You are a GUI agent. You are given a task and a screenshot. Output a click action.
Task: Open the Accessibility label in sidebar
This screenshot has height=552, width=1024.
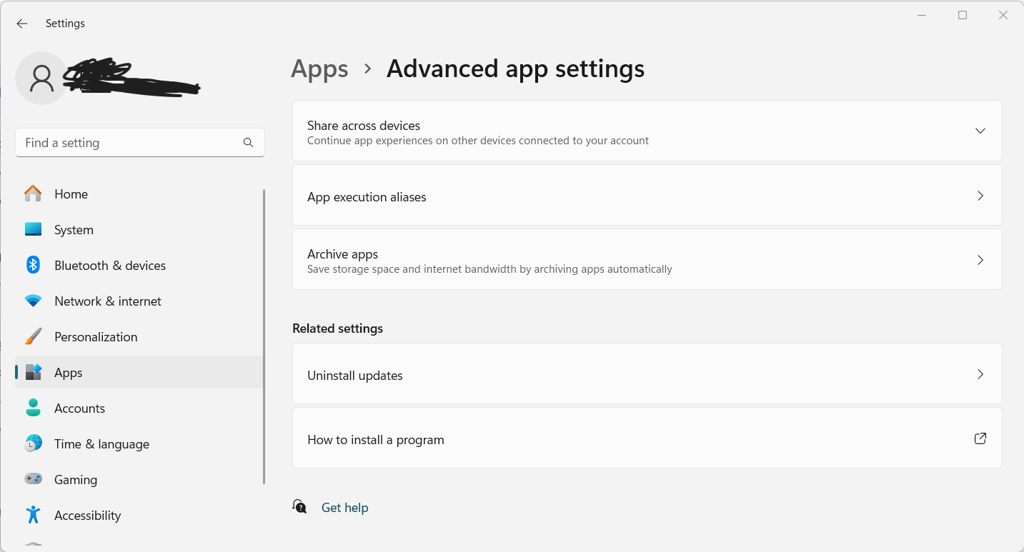[x=87, y=516]
